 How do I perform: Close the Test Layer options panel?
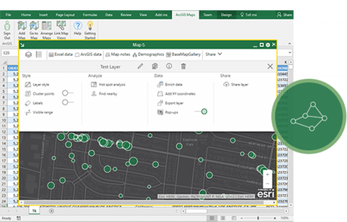[x=270, y=66]
